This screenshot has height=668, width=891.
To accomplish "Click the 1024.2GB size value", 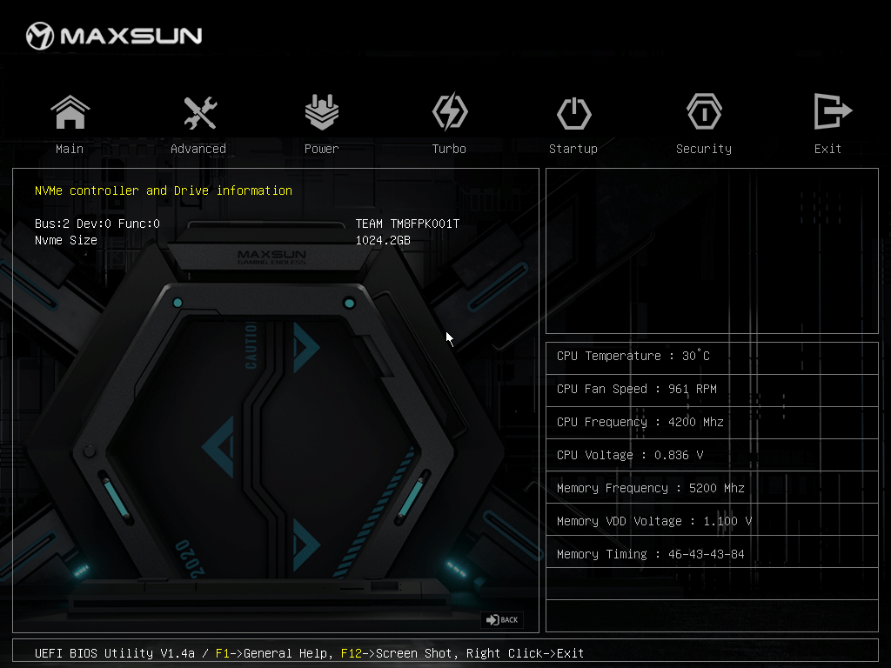I will [383, 240].
